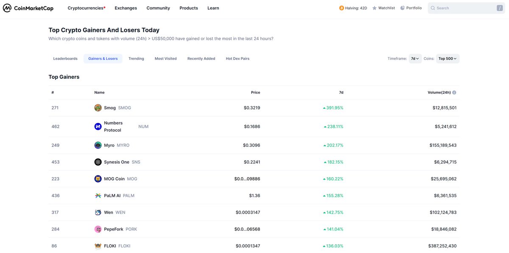Click the Price column header

(255, 92)
